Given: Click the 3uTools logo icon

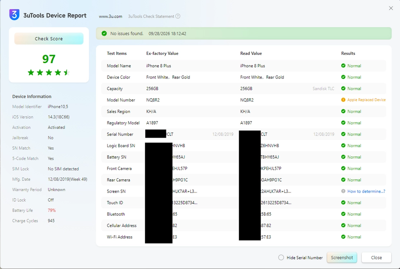Looking at the screenshot, I should pos(14,15).
